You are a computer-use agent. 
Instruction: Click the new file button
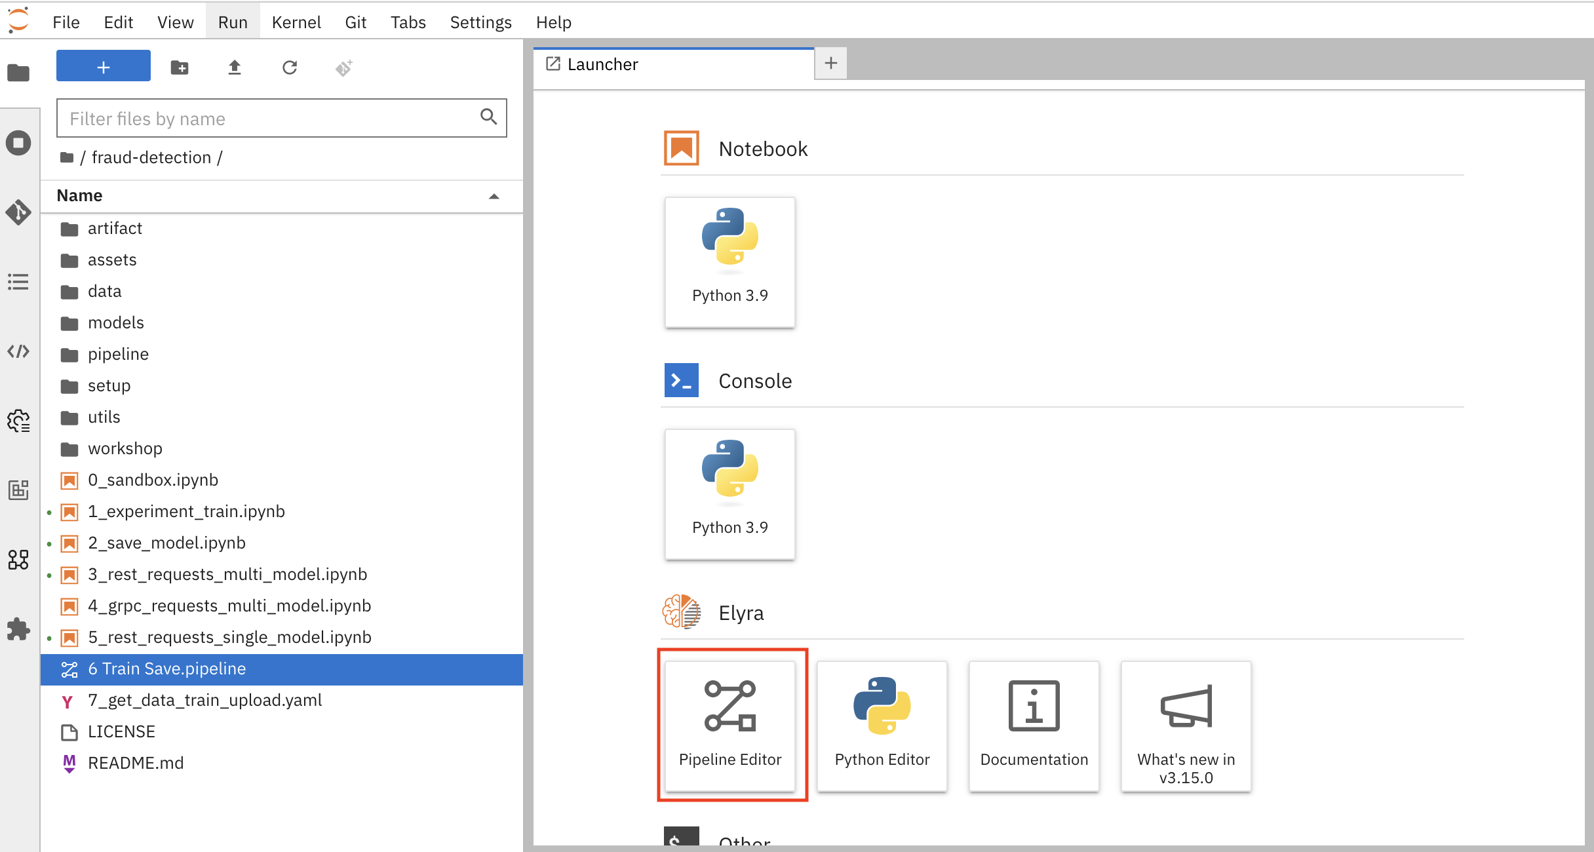[102, 66]
